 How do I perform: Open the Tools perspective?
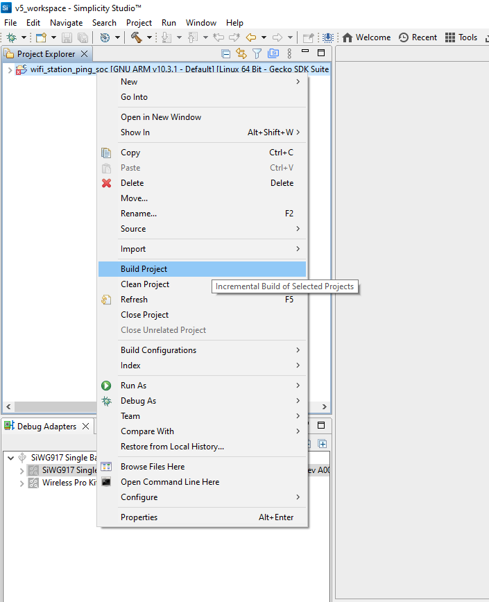[461, 37]
